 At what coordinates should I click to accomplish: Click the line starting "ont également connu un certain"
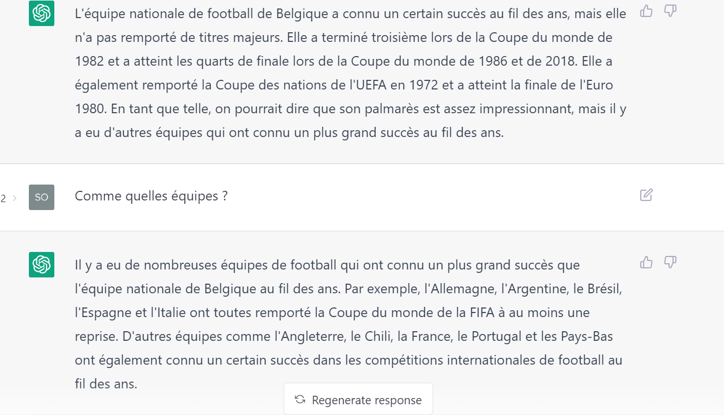point(349,360)
